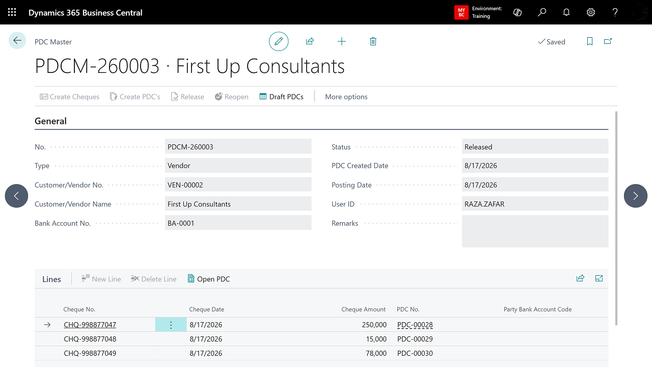The width and height of the screenshot is (652, 367).
Task: Click User ID field RAZA.ZAFAR
Action: (x=535, y=204)
